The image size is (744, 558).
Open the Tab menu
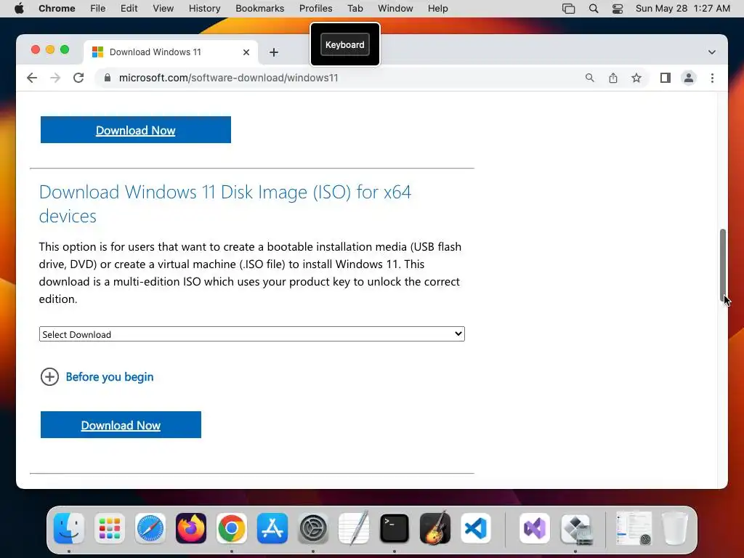355,9
